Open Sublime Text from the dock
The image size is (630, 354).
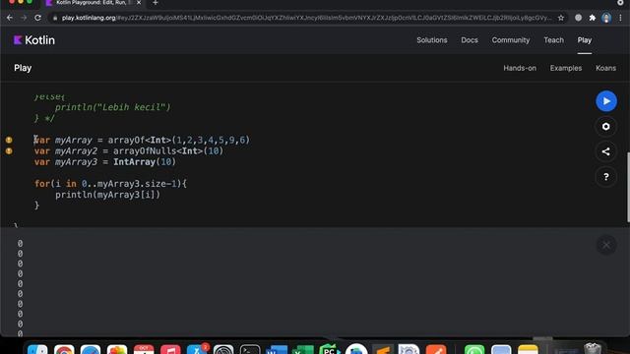(383, 349)
